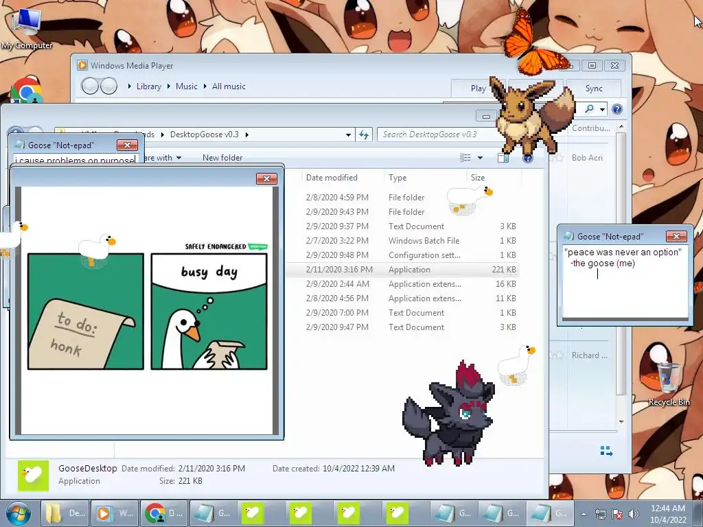
Task: Click Music in the Media Player breadcrumb
Action: 187,86
